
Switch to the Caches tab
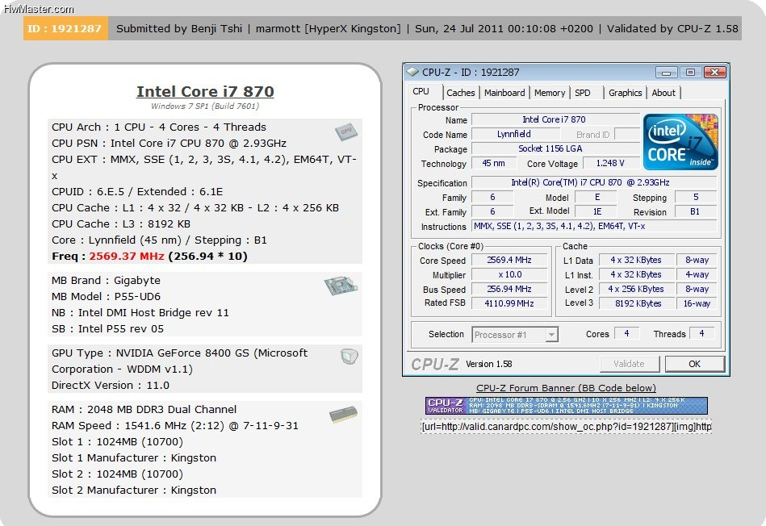click(x=460, y=92)
